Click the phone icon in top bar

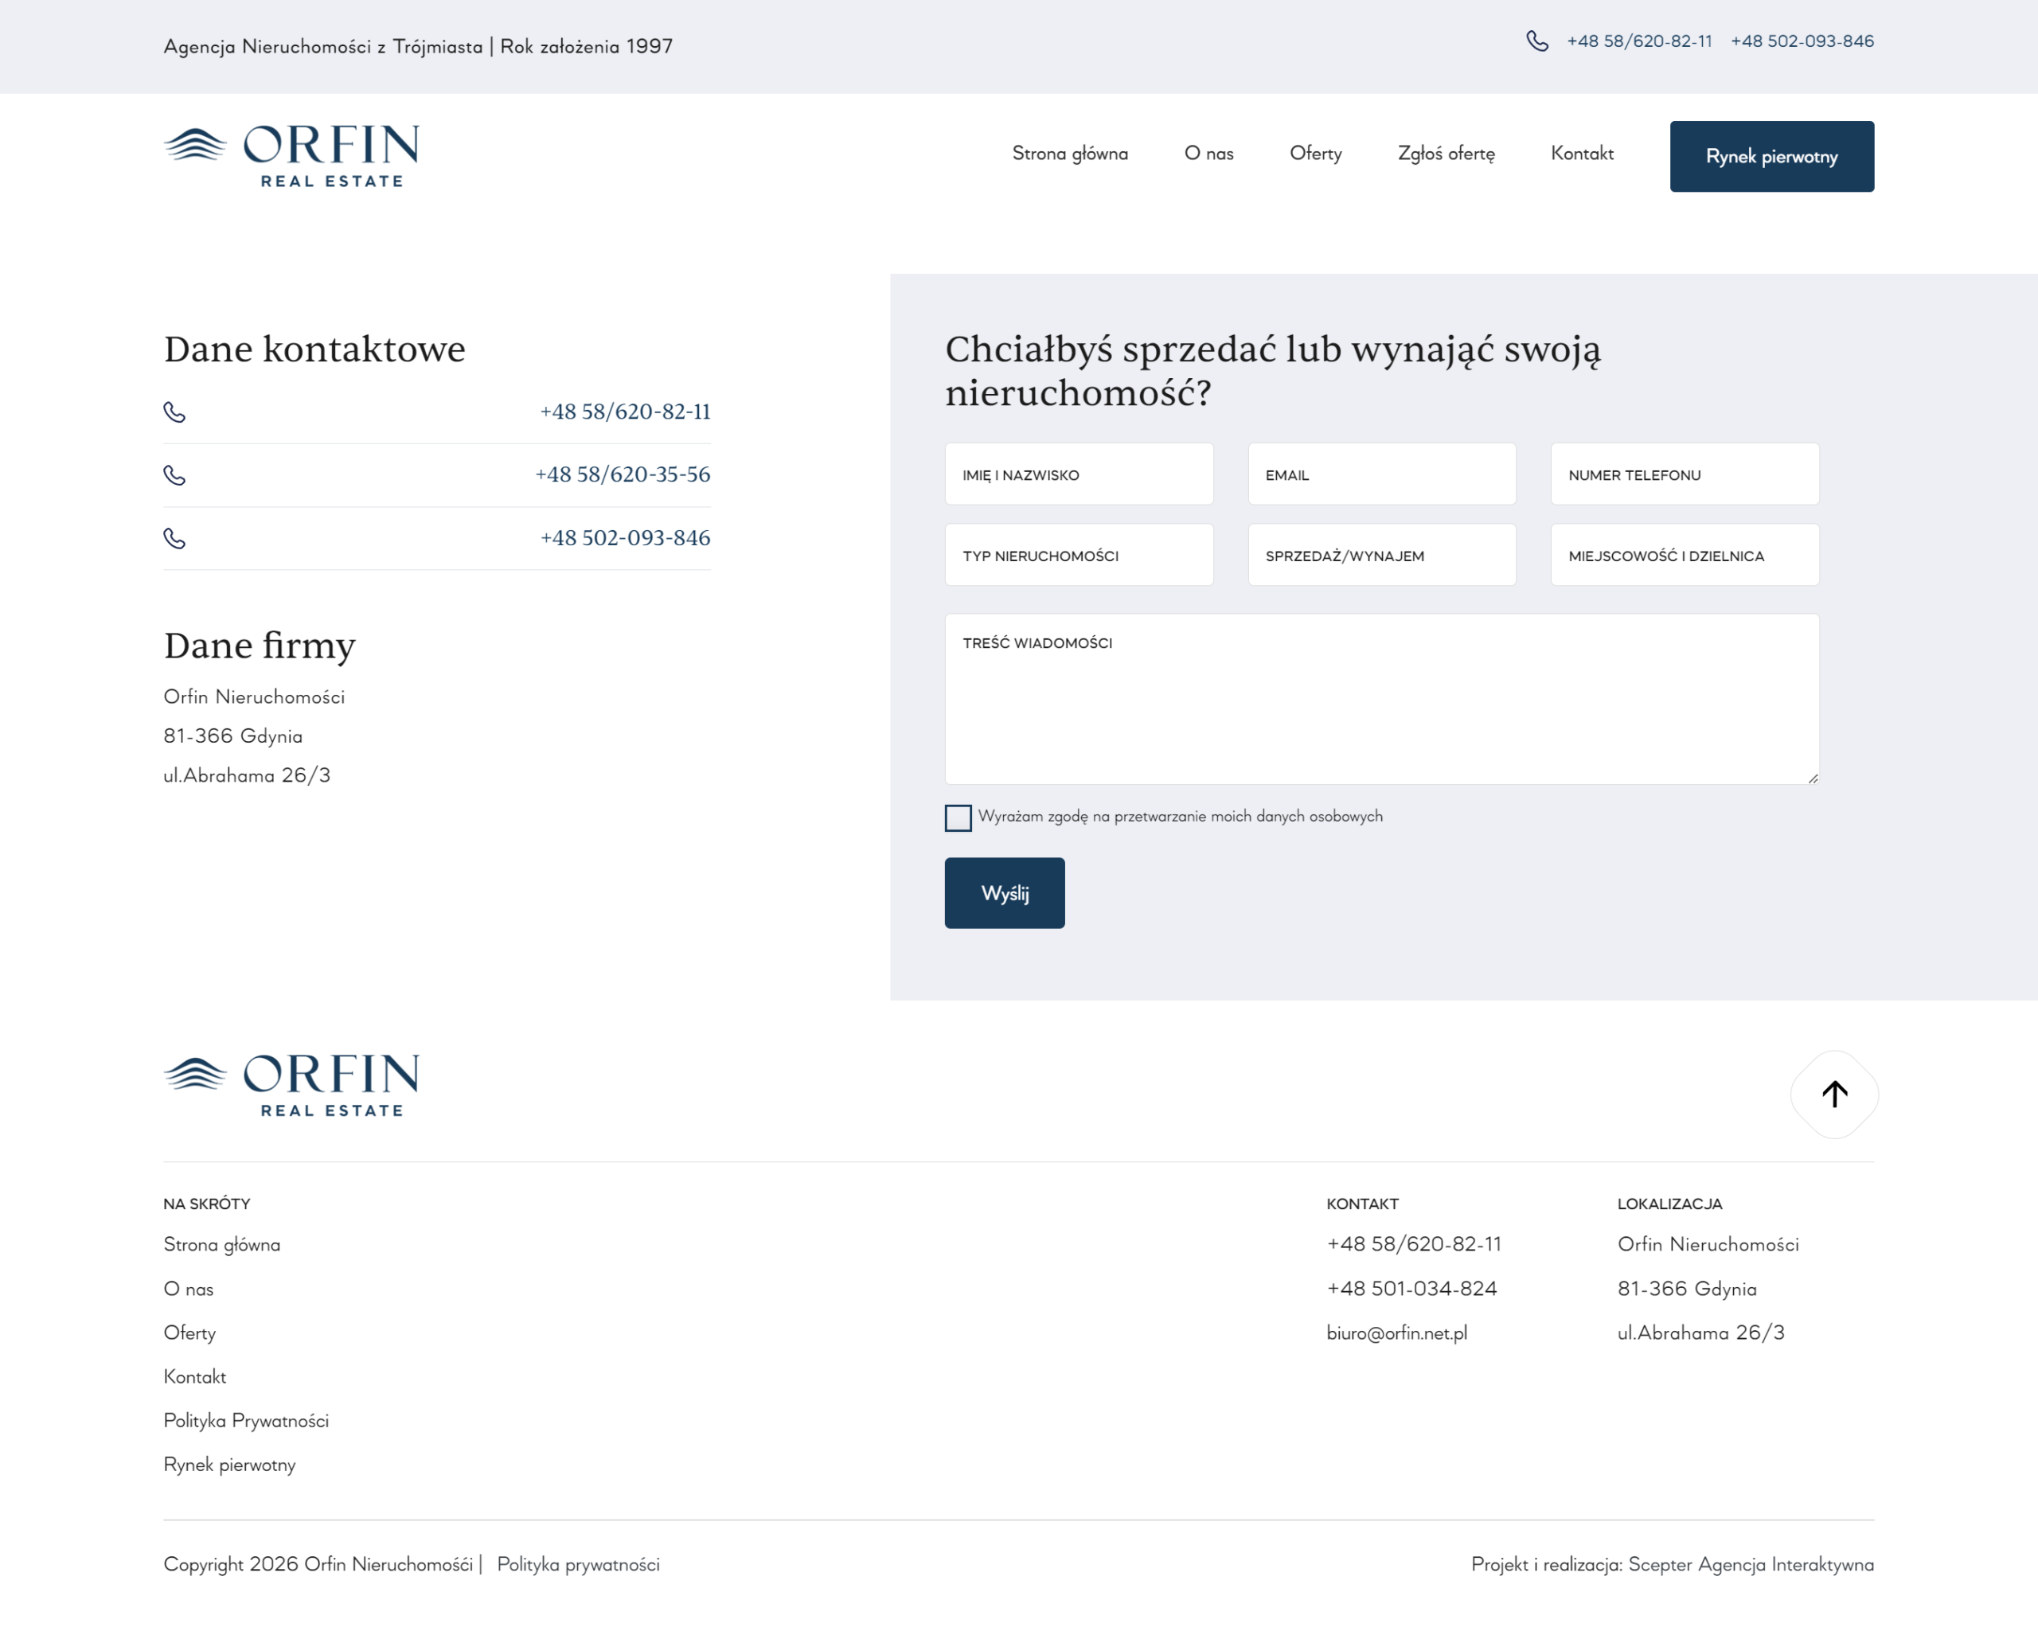[x=1537, y=41]
